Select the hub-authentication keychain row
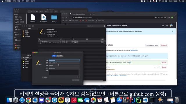Viewport: 186px width, 104px height. (71, 43)
